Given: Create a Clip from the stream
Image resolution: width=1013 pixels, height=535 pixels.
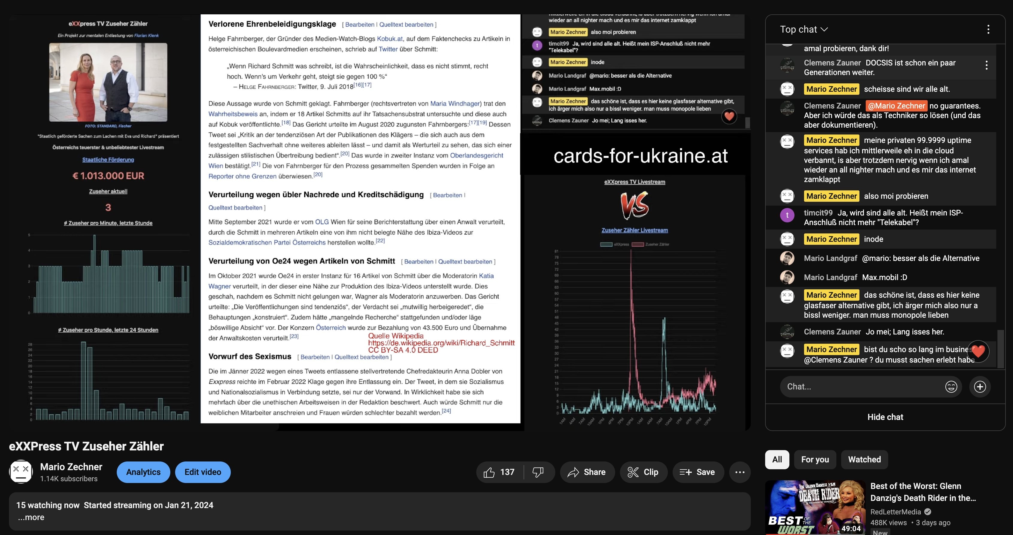Looking at the screenshot, I should coord(644,472).
